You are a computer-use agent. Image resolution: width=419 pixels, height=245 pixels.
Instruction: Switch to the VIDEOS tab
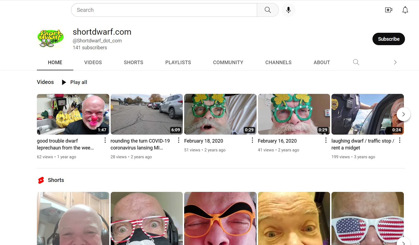(93, 62)
